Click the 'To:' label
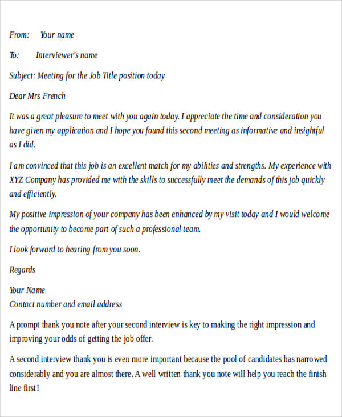The image size is (342, 417). (x=14, y=55)
